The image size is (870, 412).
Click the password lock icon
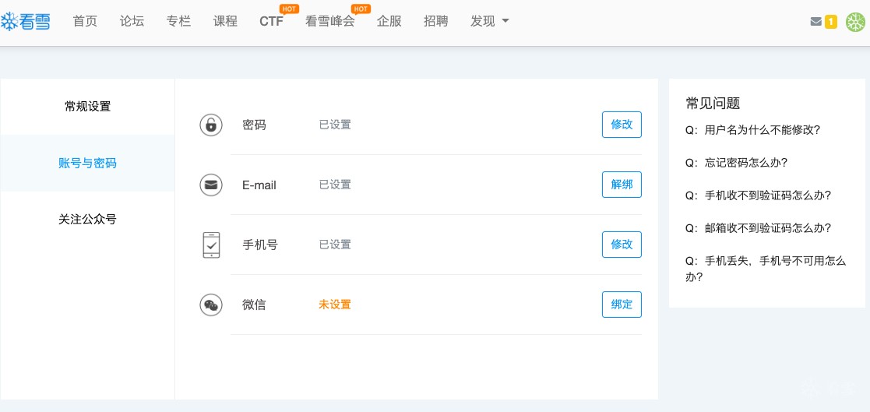pos(210,125)
